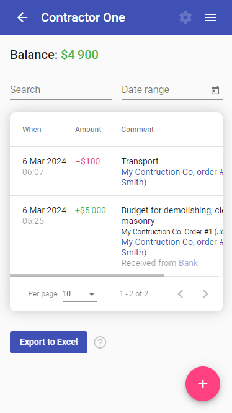Open the order link under Transport
The width and height of the screenshot is (232, 413).
[x=172, y=177]
